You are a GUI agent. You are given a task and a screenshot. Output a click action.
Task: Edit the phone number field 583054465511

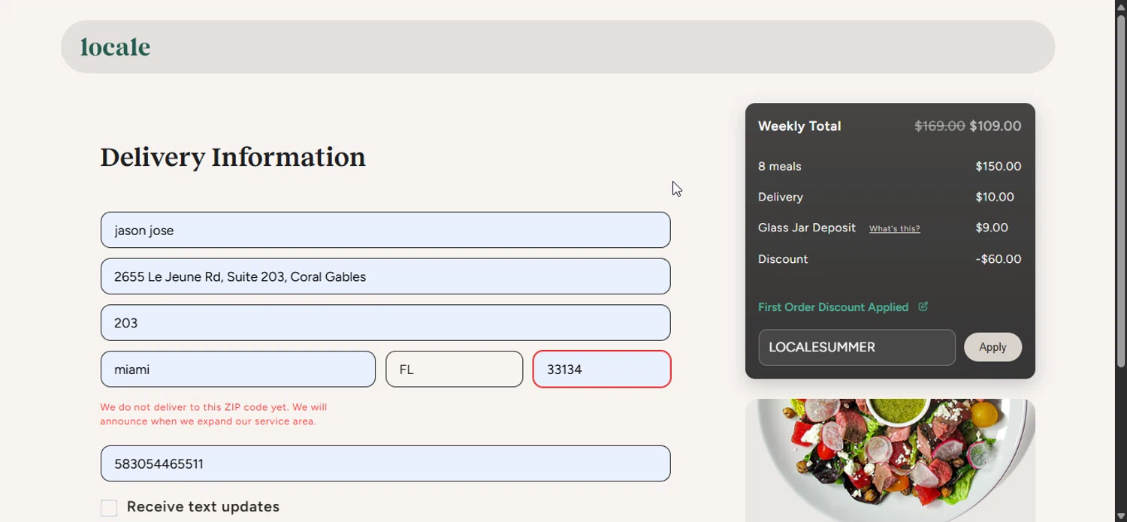385,463
